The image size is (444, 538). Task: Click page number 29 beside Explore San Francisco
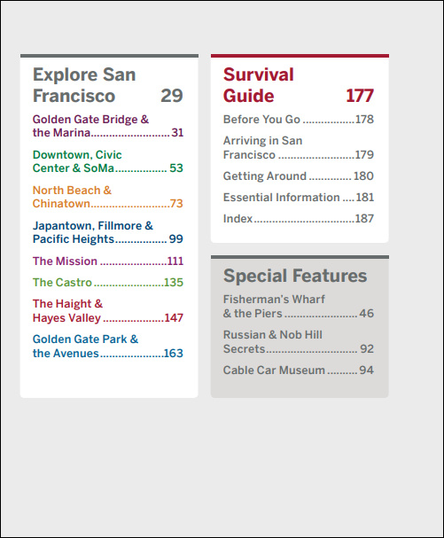coord(172,96)
